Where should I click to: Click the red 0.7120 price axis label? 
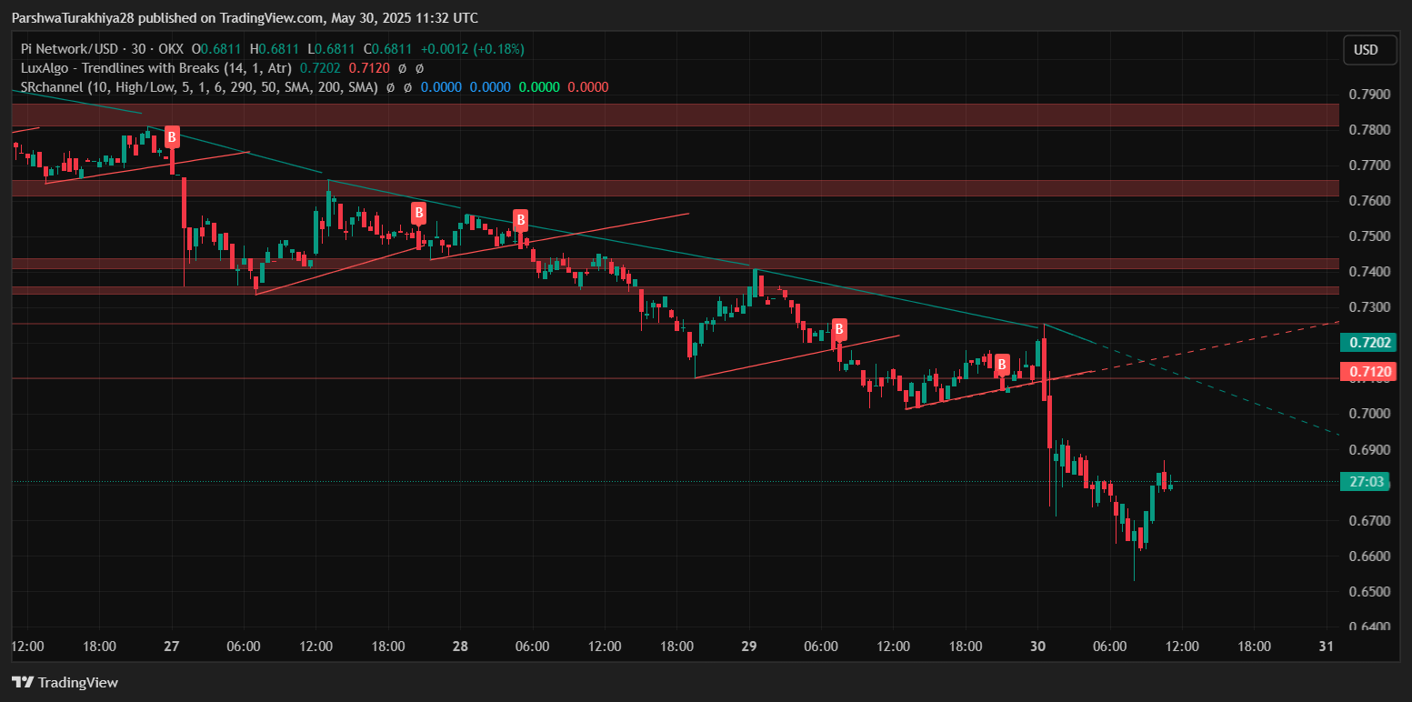coord(1368,372)
